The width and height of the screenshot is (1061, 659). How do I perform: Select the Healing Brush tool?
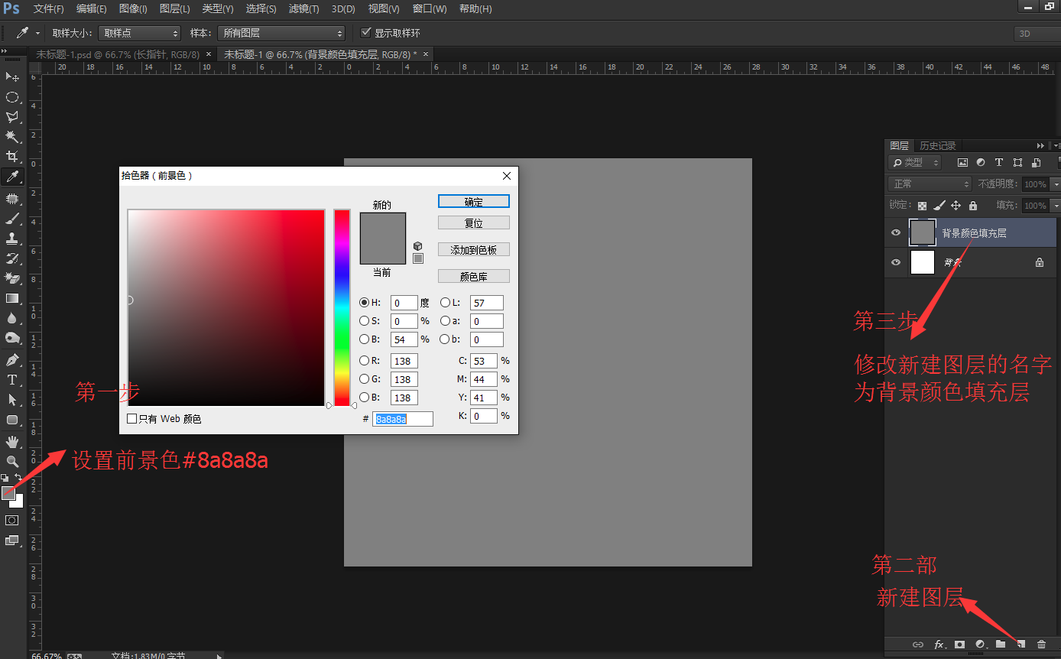12,199
